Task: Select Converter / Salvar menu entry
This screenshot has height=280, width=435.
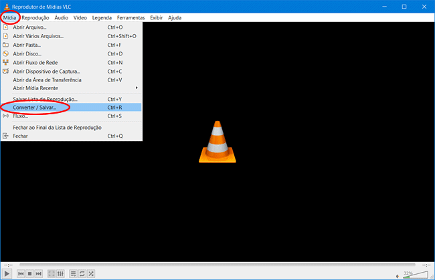Action: tap(35, 107)
